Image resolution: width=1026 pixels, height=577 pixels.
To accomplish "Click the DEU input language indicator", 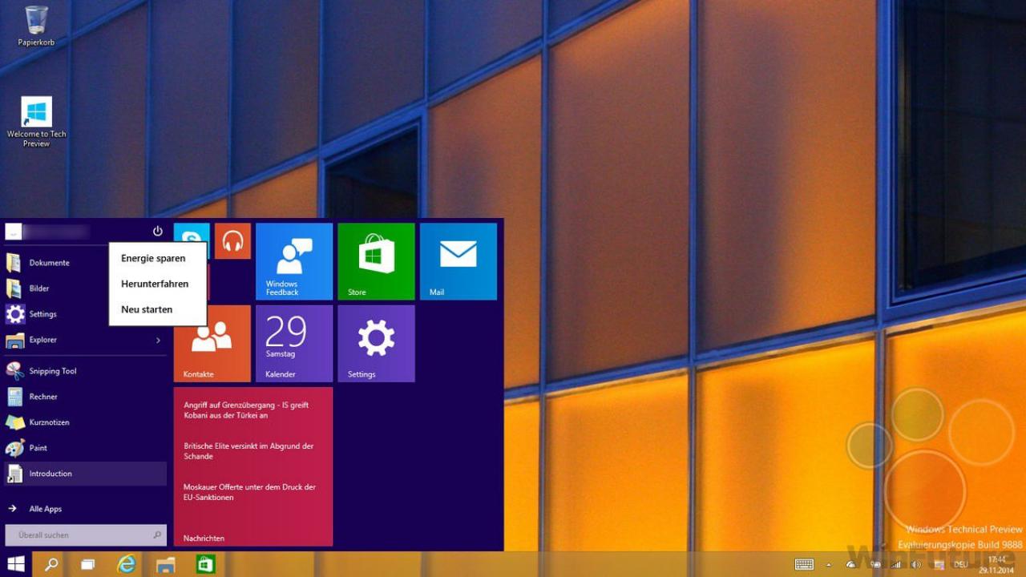I will pos(960,564).
